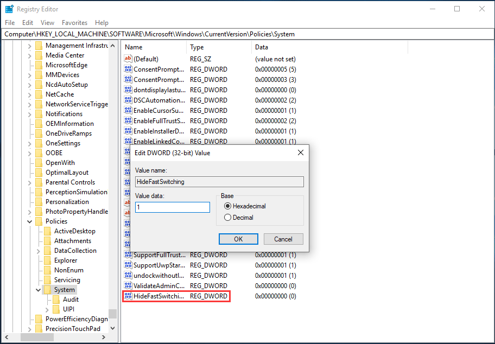Click the REG_DWORD icon beside SupportFullTrust...
The width and height of the screenshot is (495, 344).
128,254
